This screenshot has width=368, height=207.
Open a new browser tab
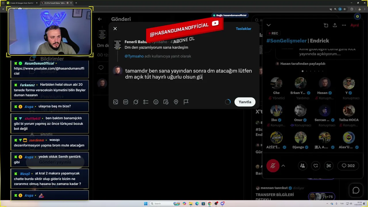tap(76, 3)
